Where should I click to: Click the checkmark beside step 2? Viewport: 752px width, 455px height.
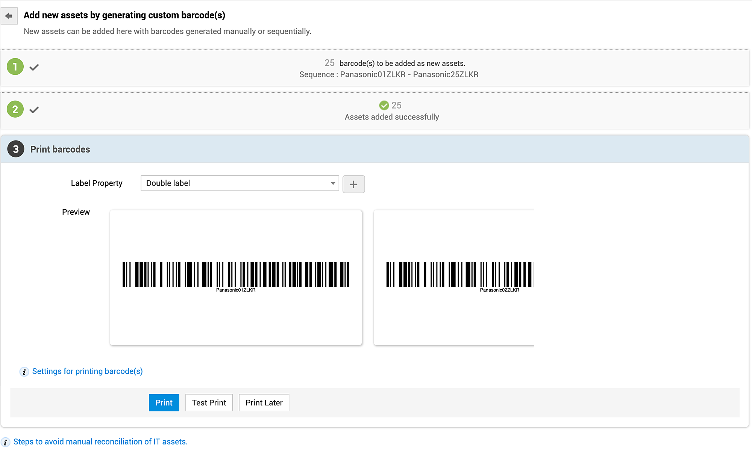pos(34,110)
